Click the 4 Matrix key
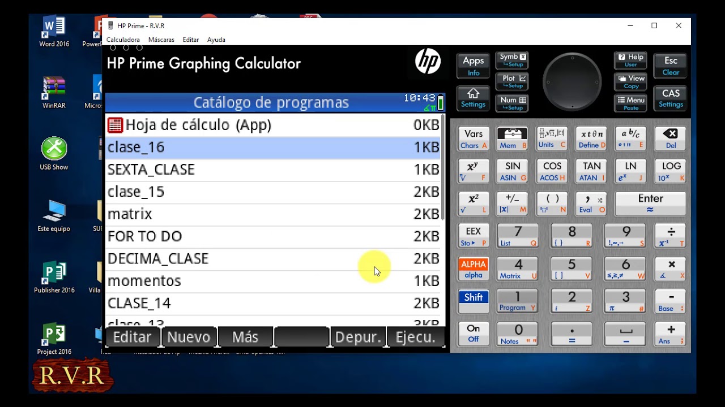Screen dimensions: 725x407 tap(518, 270)
